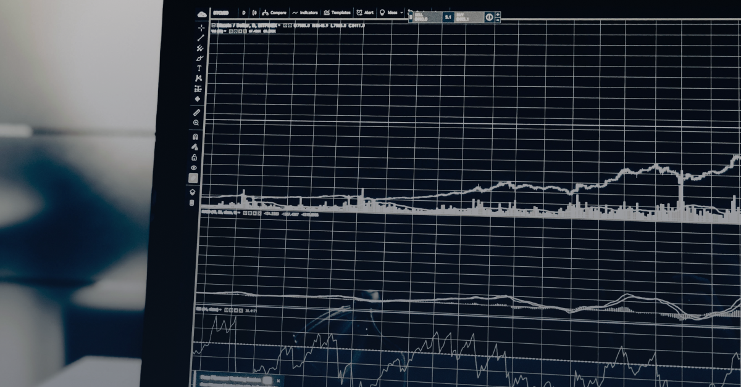Click the undo arrow in top toolbar

click(409, 11)
